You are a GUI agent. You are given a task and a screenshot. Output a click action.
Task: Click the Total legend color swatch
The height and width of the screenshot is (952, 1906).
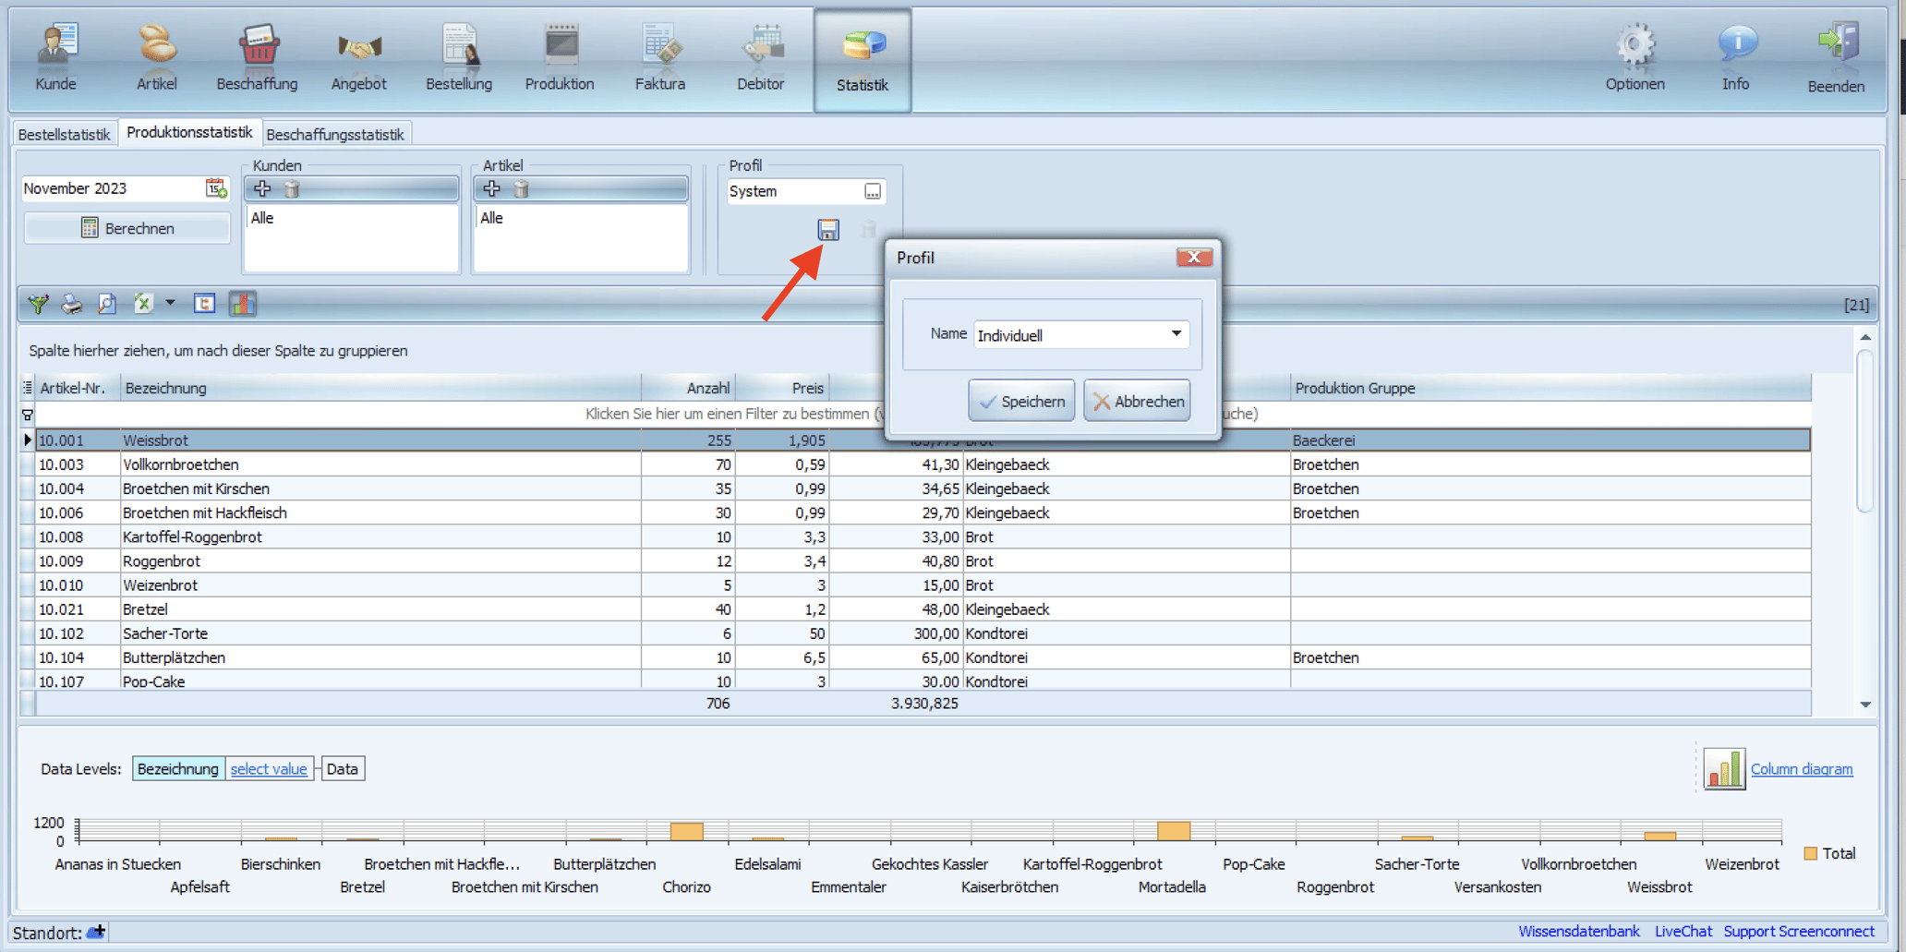[1811, 853]
